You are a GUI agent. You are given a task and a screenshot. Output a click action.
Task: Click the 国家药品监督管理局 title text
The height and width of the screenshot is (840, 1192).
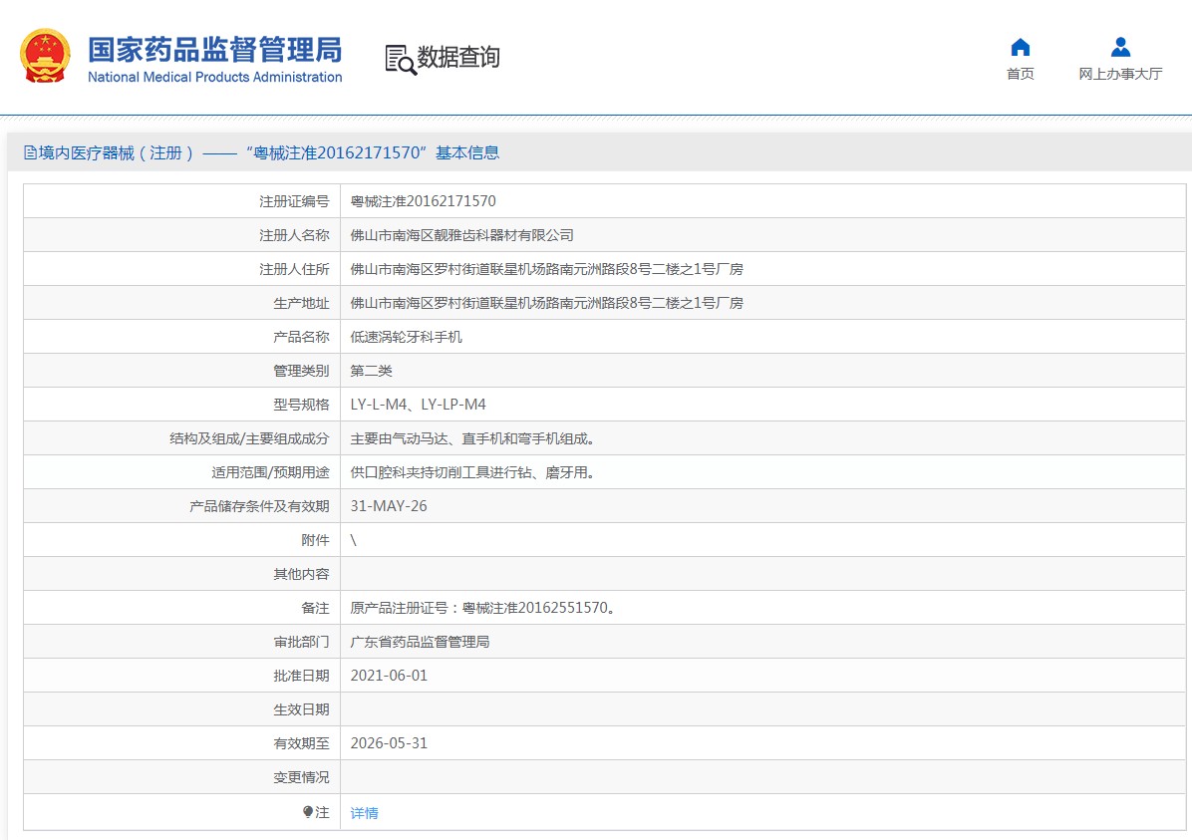coord(215,50)
